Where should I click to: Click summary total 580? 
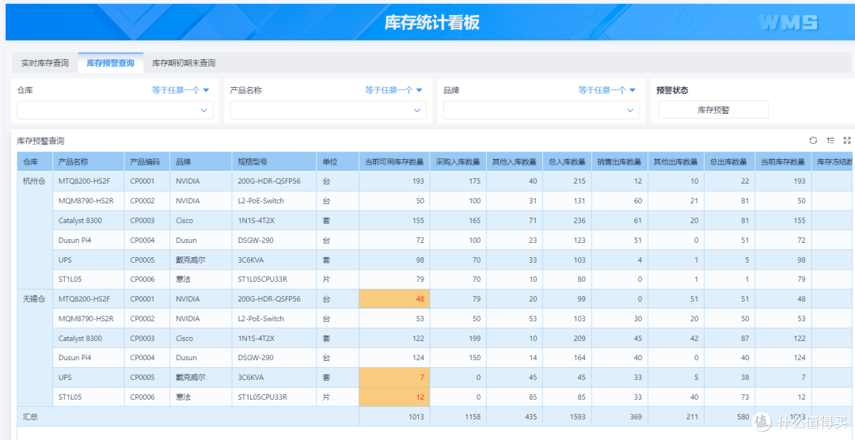[742, 416]
